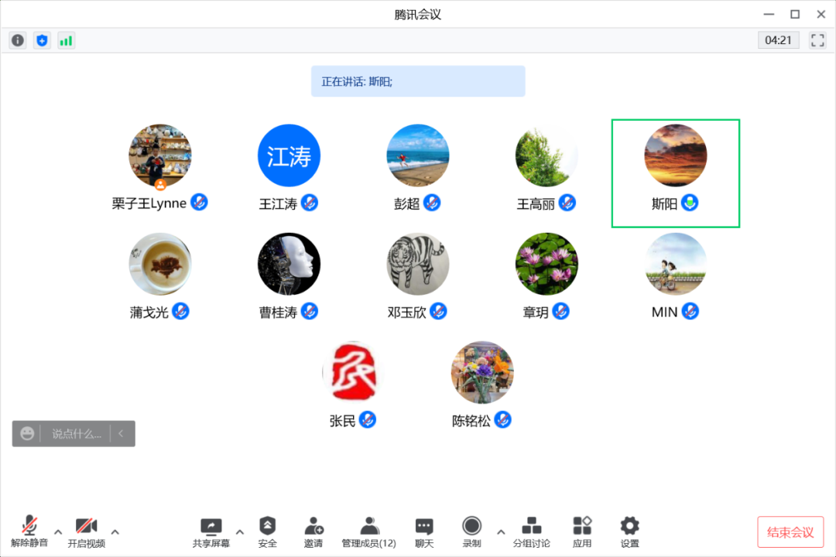Select MIN's cartoon bicycle avatar
The height and width of the screenshot is (557, 836).
(676, 264)
